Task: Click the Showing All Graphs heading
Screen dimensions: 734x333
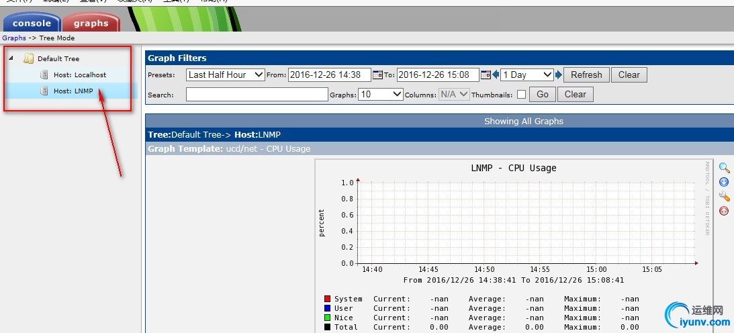Action: coord(523,121)
